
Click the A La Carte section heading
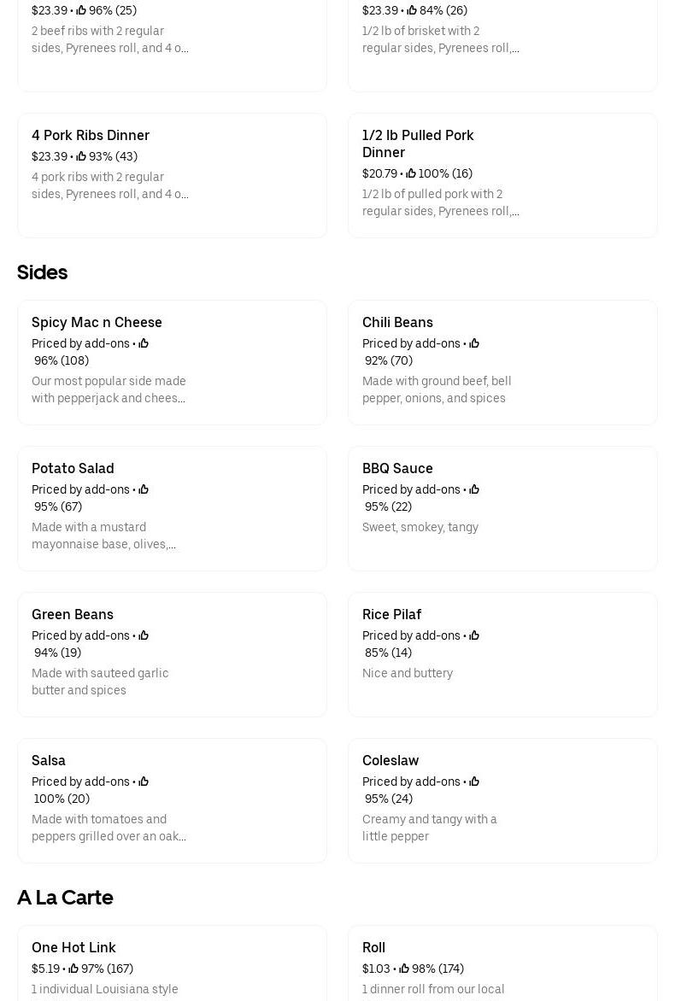point(65,898)
